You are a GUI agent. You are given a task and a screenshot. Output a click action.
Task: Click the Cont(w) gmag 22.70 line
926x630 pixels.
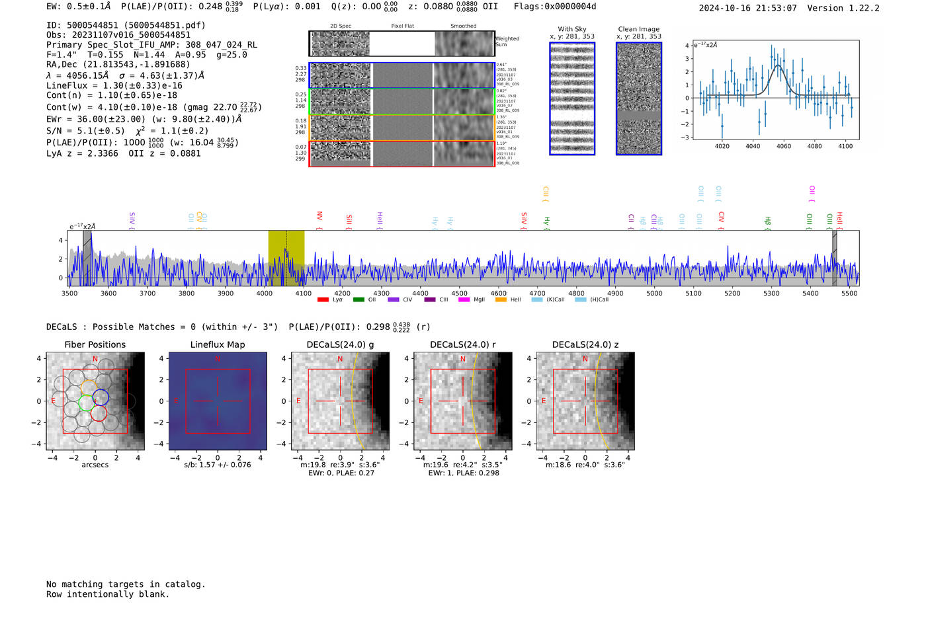pyautogui.click(x=154, y=106)
